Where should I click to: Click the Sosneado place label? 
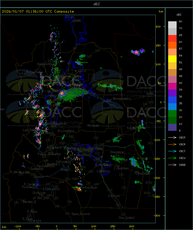37,169
